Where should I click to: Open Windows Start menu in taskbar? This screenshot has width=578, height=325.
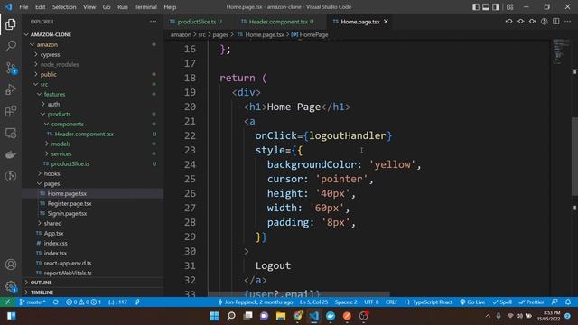(214, 316)
